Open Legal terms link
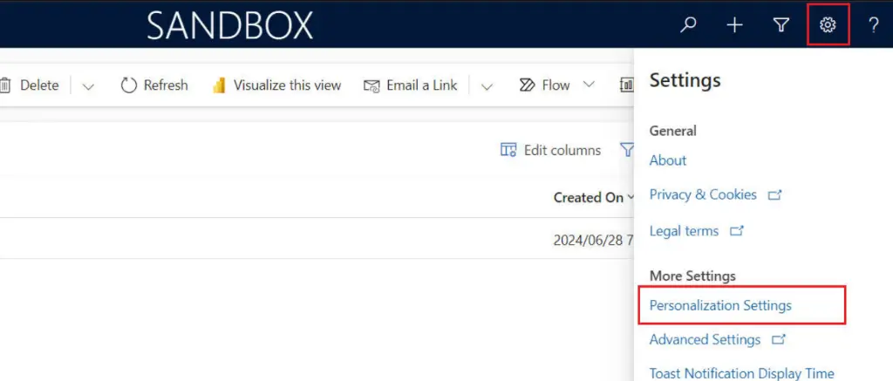The image size is (893, 381). [x=685, y=231]
